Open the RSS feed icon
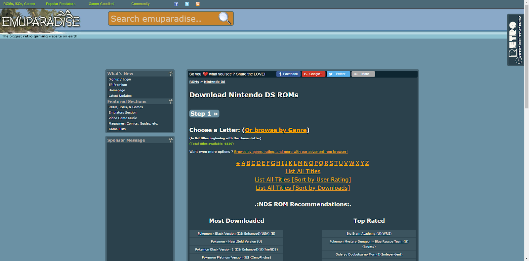Screen dimensions: 529x261 click(x=198, y=4)
